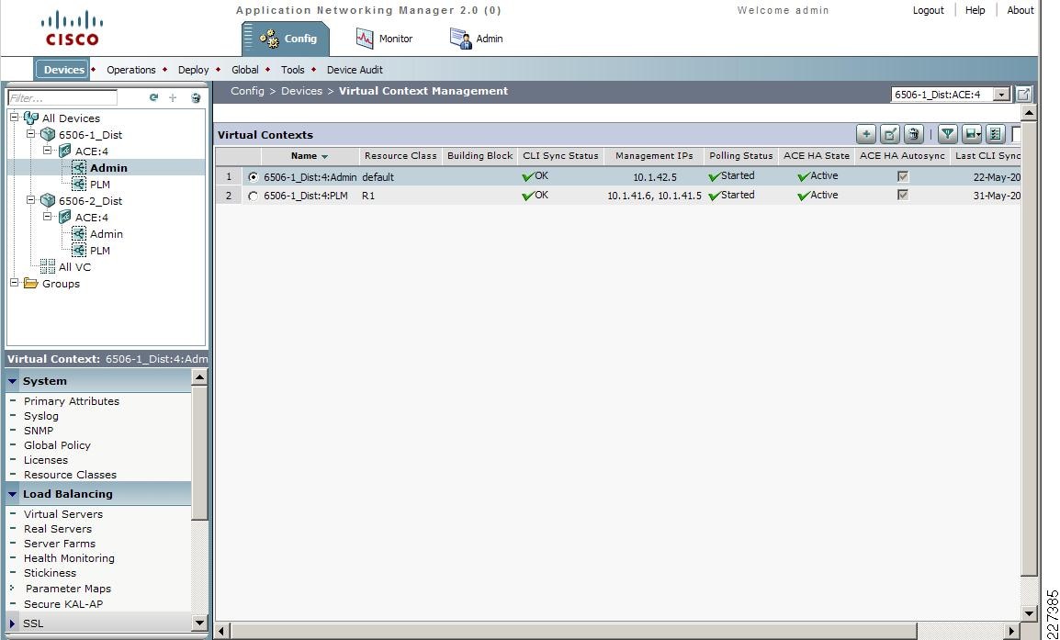
Task: Switch to the Monitor tab
Action: point(384,39)
